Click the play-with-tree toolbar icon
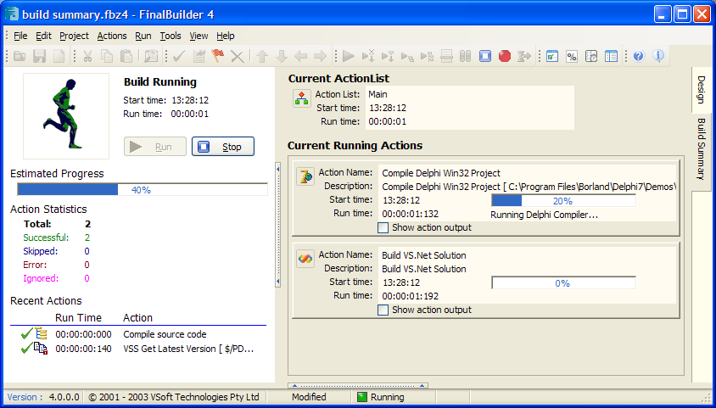The image size is (716, 408). click(427, 56)
